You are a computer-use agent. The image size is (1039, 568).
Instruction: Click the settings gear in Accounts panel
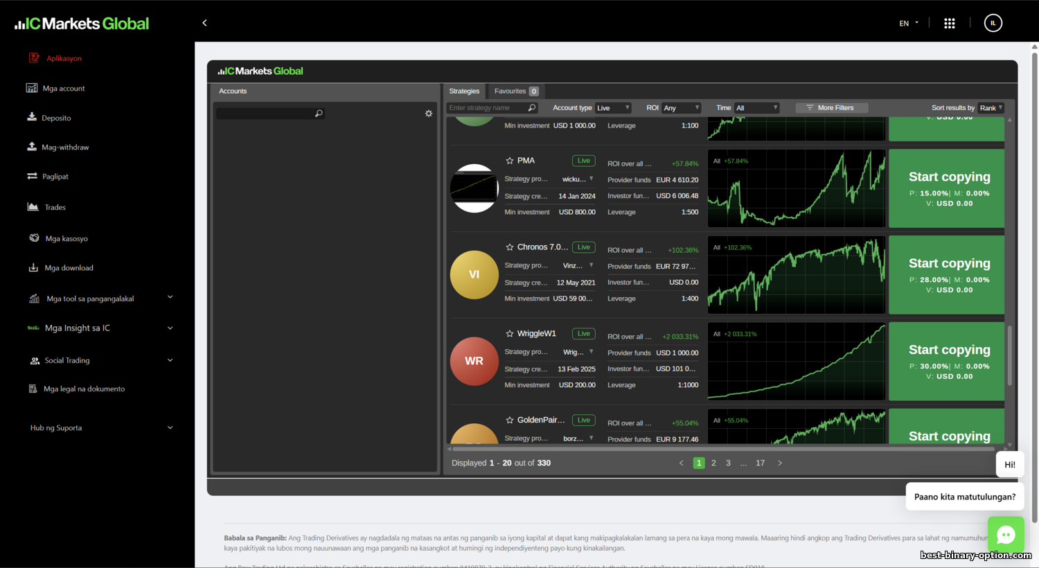429,114
